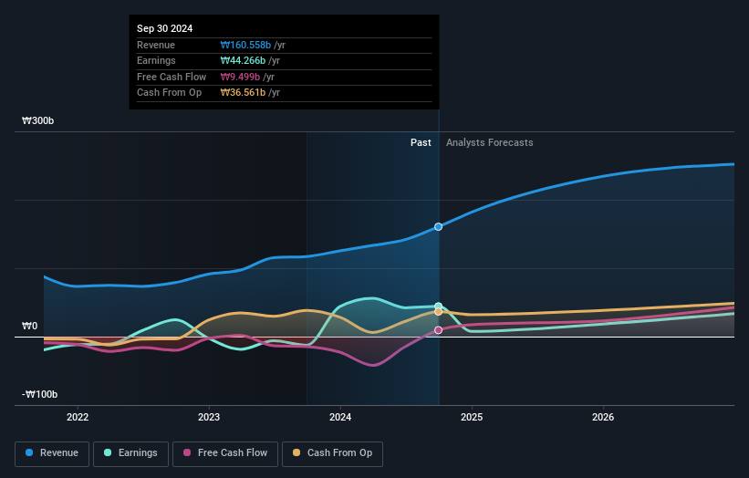Click the 2024 x-axis label
749x478 pixels.
click(x=340, y=417)
